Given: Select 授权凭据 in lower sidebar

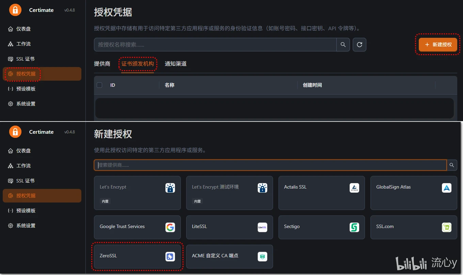Looking at the screenshot, I should 42,195.
